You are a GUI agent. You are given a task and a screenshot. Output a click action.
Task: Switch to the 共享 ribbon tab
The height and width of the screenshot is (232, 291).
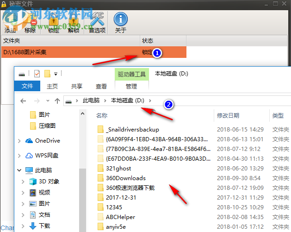77,87
